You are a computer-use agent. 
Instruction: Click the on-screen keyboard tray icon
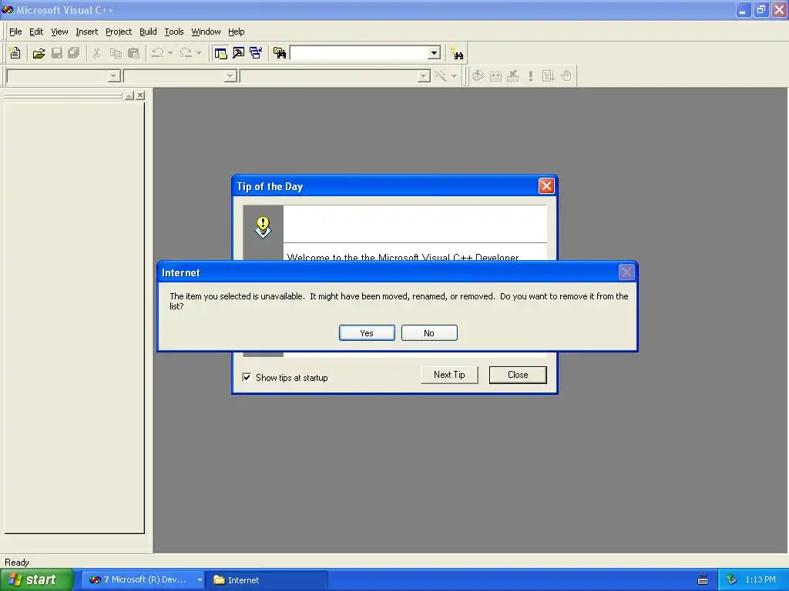(703, 580)
